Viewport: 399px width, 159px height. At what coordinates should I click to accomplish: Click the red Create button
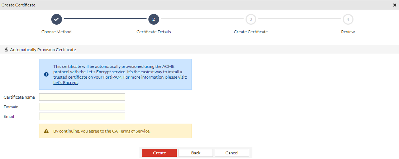pyautogui.click(x=160, y=153)
